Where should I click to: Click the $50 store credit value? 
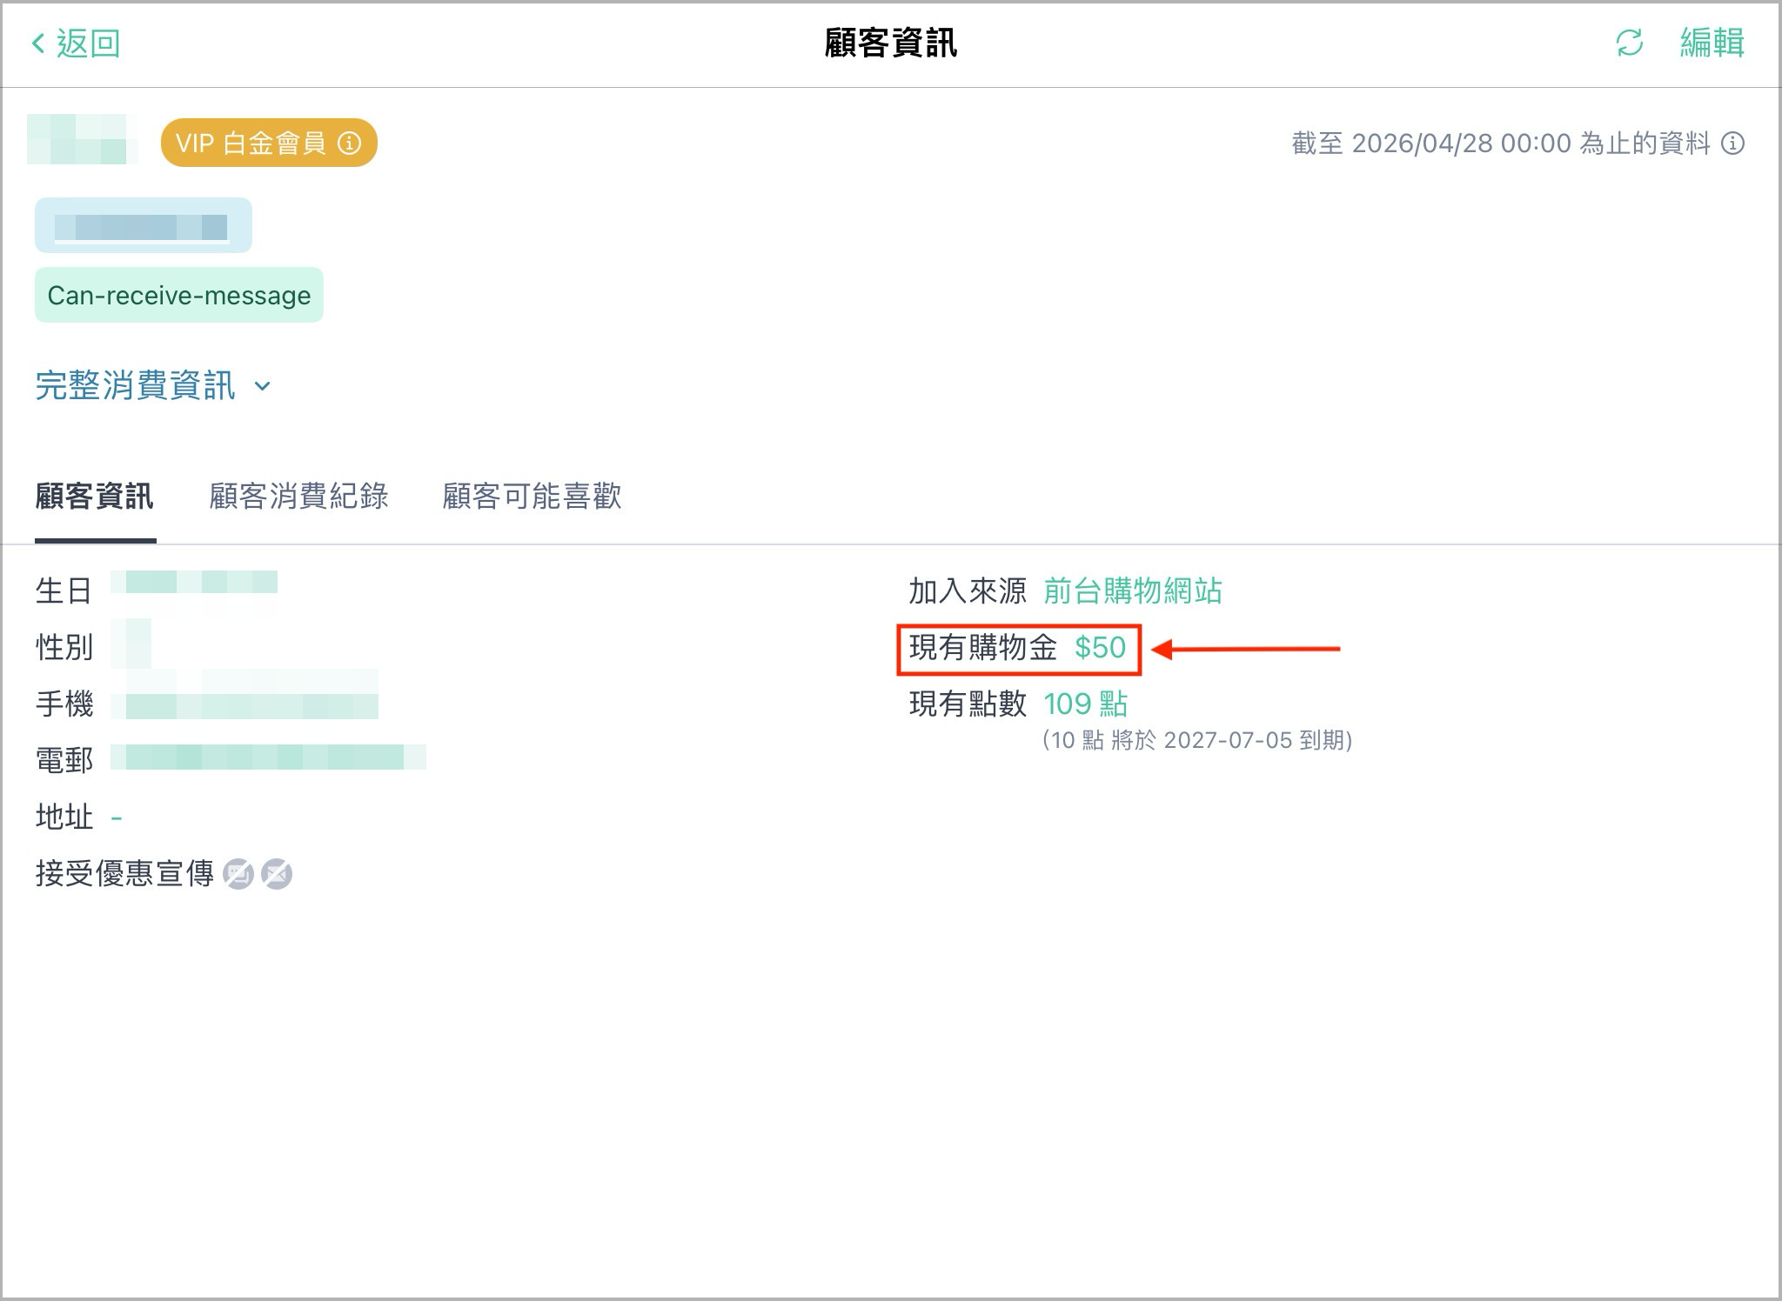point(1100,648)
